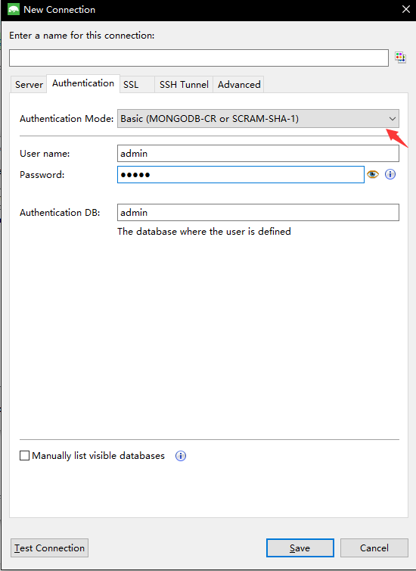This screenshot has width=416, height=571.
Task: Click the Test Connection button
Action: 49,548
